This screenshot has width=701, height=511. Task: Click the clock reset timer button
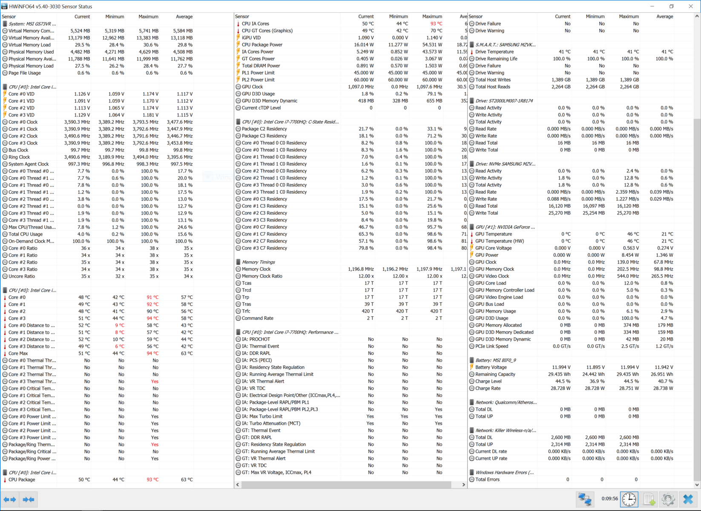629,499
